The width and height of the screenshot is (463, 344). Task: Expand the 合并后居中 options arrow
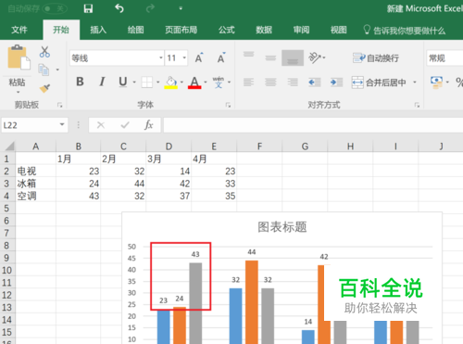pos(415,83)
